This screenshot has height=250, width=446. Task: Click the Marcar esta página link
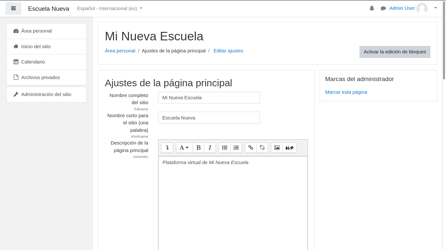click(346, 92)
